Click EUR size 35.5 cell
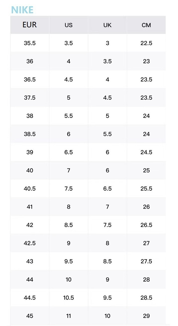Viewport: 178px width, 326px height. [30, 43]
